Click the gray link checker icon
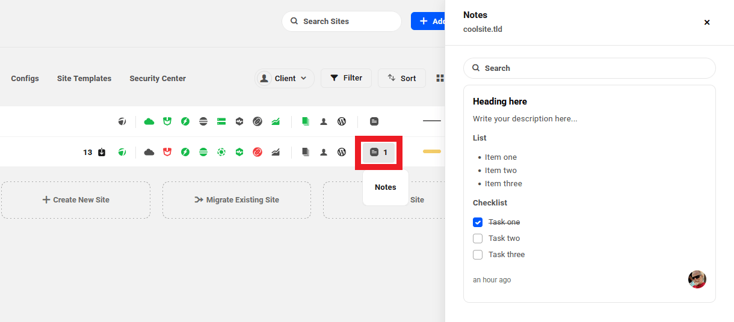The height and width of the screenshot is (322, 734). click(x=258, y=121)
